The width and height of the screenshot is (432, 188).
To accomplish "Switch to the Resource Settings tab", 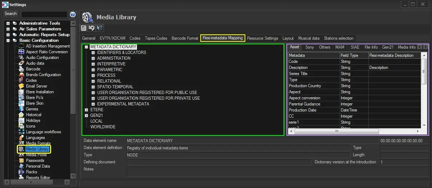I will tap(262, 38).
